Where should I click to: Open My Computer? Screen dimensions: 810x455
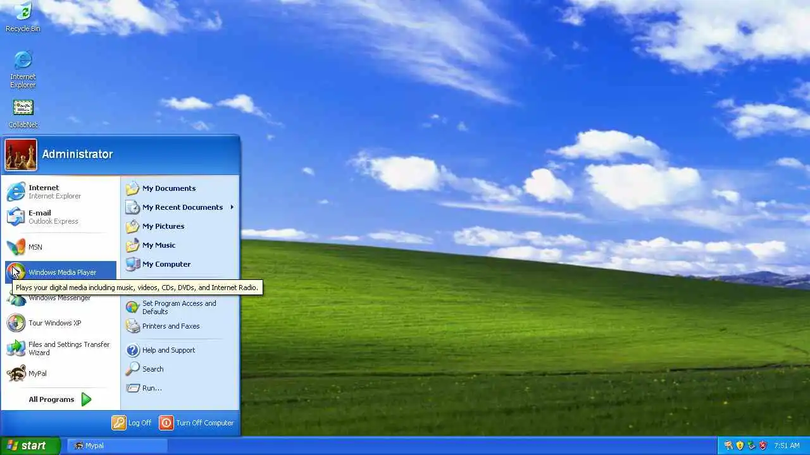(x=180, y=264)
